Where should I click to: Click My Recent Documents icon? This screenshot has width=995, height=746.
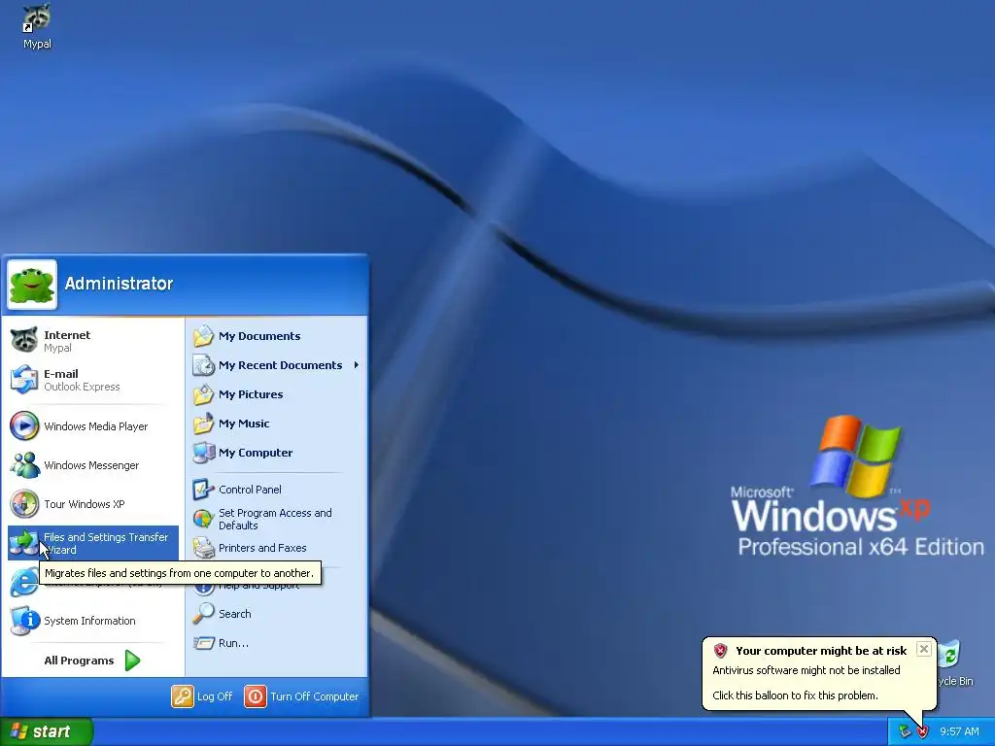tap(204, 365)
